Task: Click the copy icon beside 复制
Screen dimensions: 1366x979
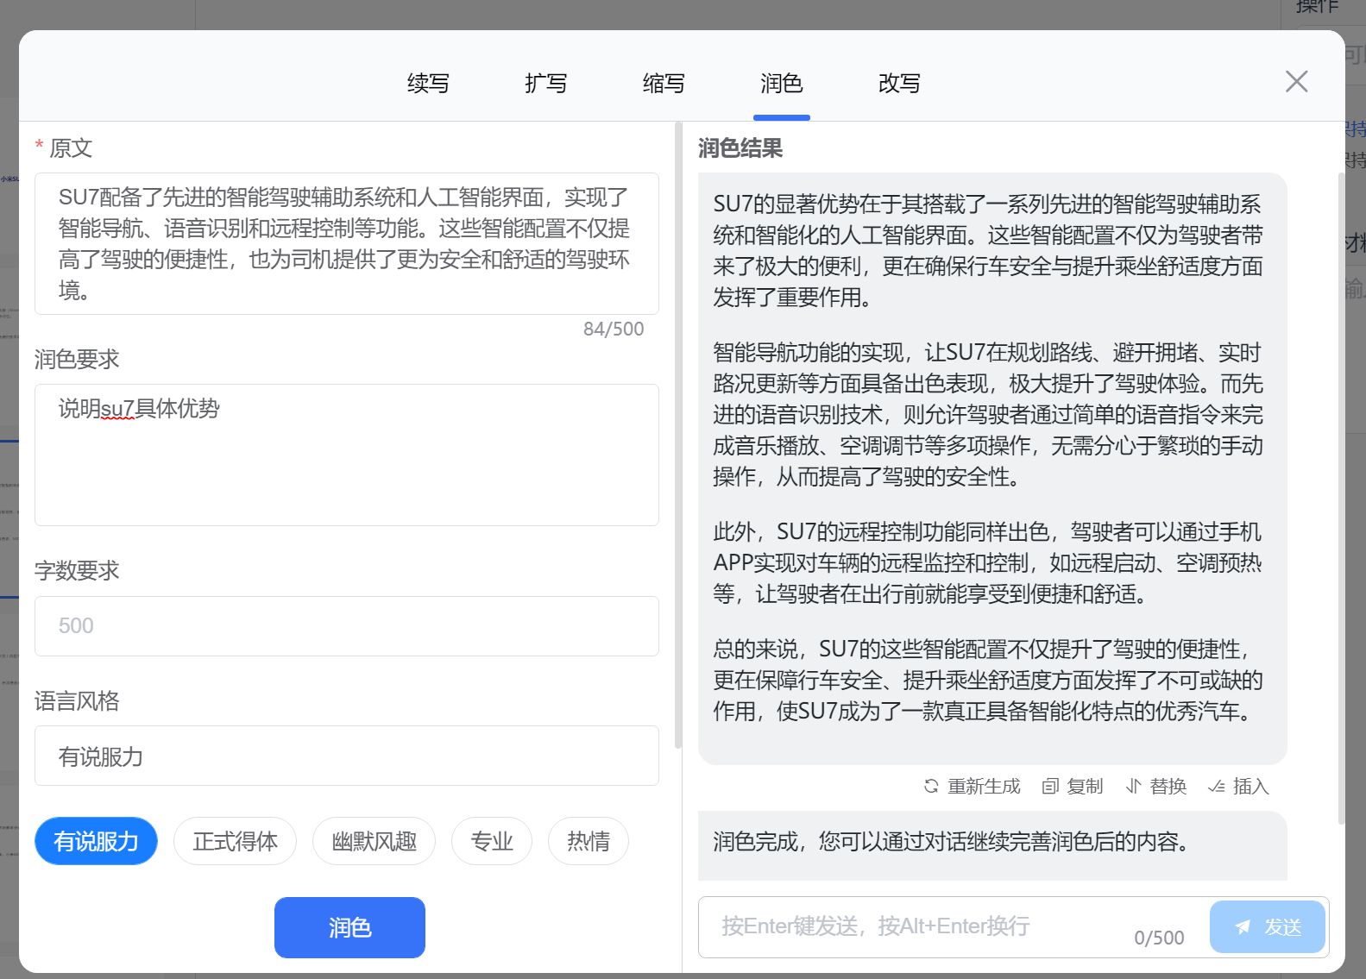Action: click(x=1050, y=786)
